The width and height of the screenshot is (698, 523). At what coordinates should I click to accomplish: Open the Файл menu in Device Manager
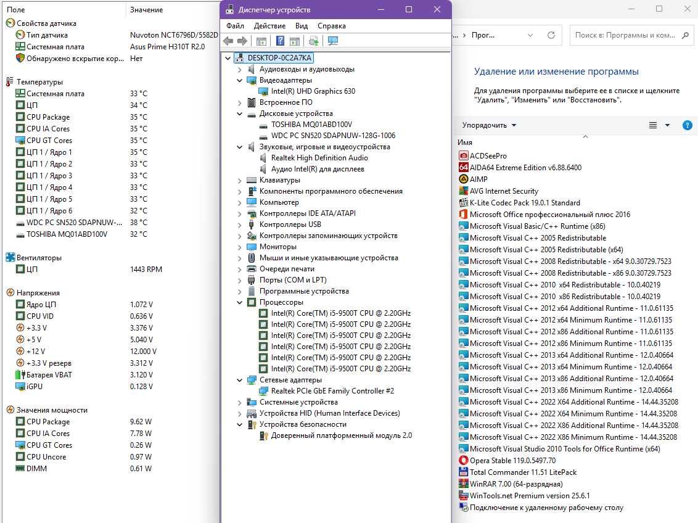(x=235, y=26)
